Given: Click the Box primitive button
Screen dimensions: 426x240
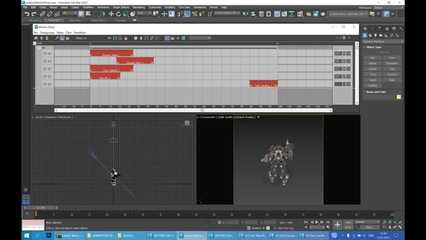Looking at the screenshot, I should click(x=373, y=58).
